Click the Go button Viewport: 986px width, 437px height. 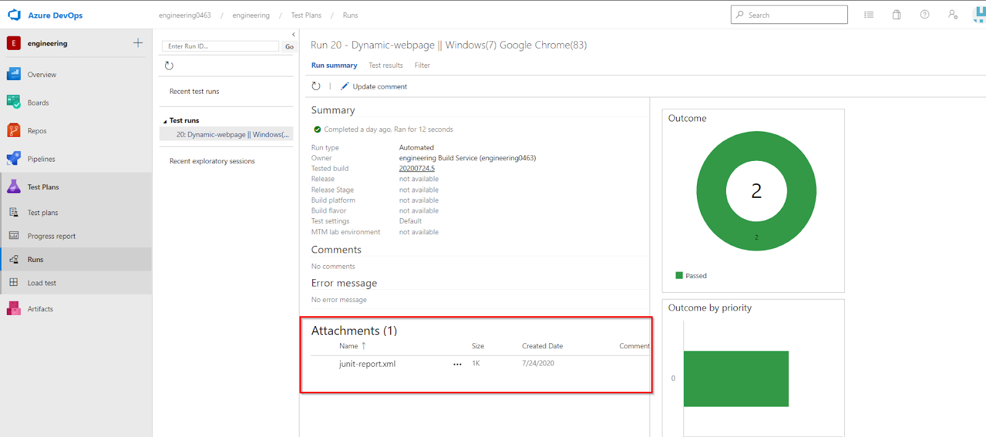(289, 46)
